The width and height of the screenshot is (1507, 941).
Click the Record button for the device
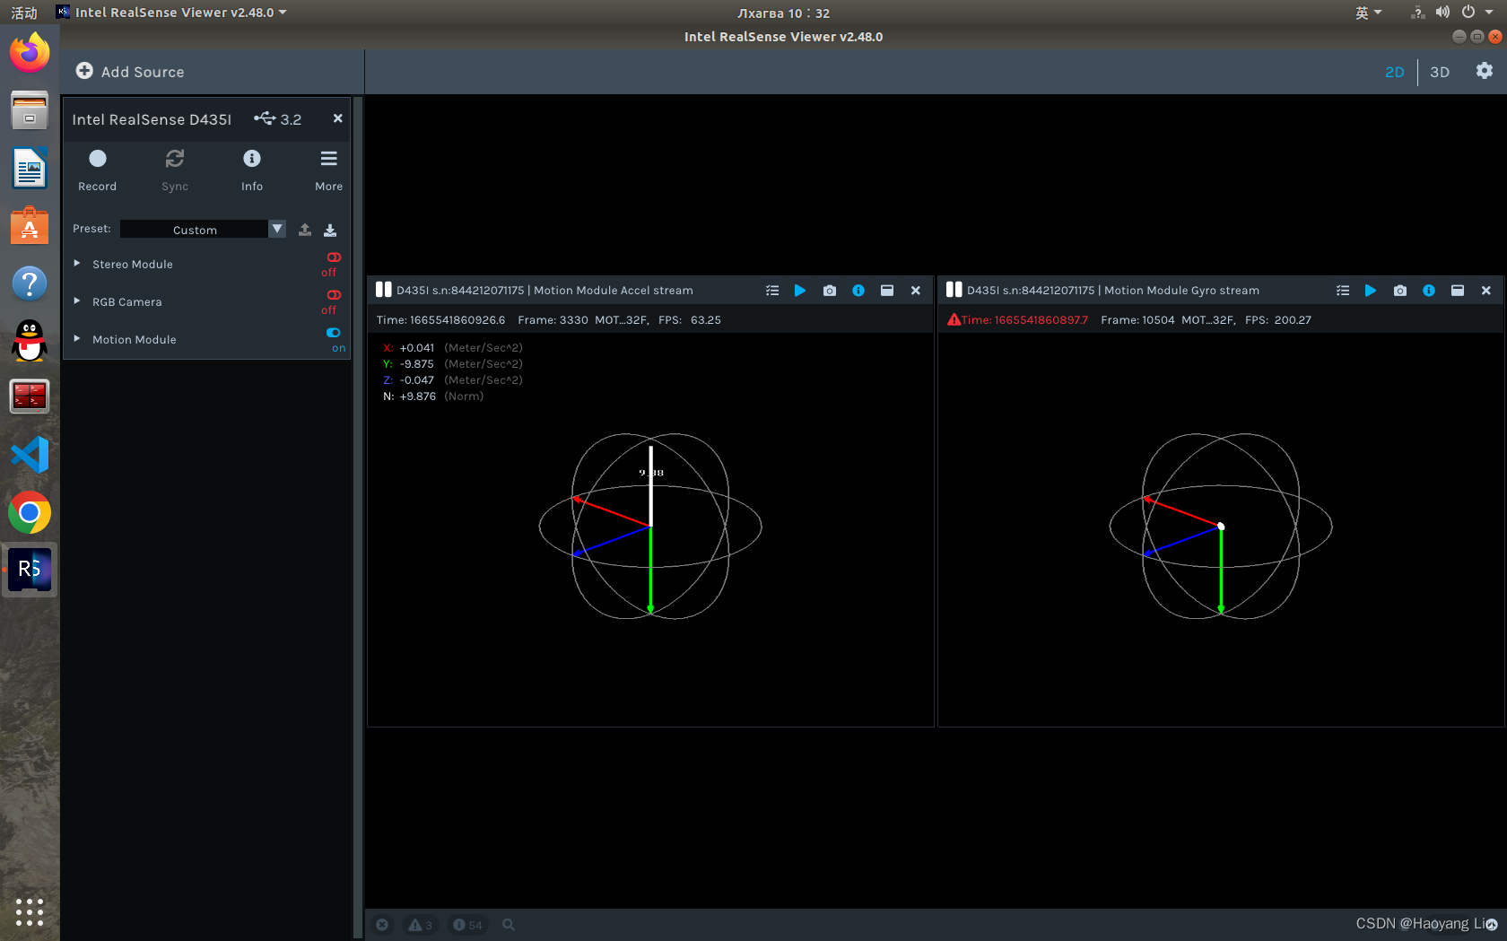pyautogui.click(x=97, y=160)
